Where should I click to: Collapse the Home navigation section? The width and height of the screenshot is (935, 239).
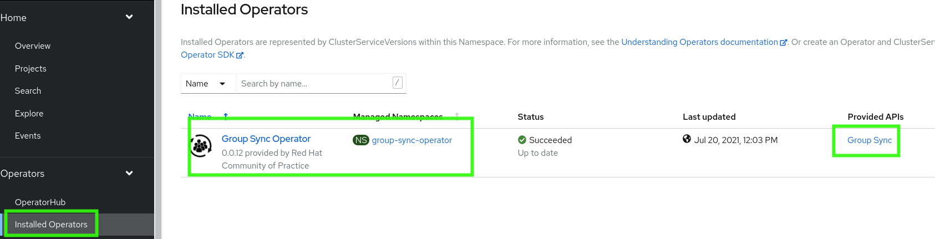click(129, 17)
